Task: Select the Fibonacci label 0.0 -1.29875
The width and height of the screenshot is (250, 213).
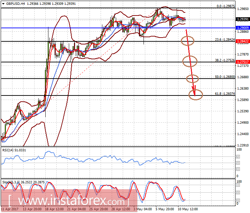Action: click(x=225, y=6)
